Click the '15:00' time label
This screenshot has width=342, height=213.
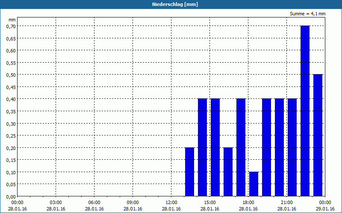point(209,202)
